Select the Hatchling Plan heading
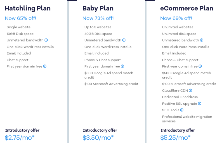The image size is (222, 143). click(28, 8)
